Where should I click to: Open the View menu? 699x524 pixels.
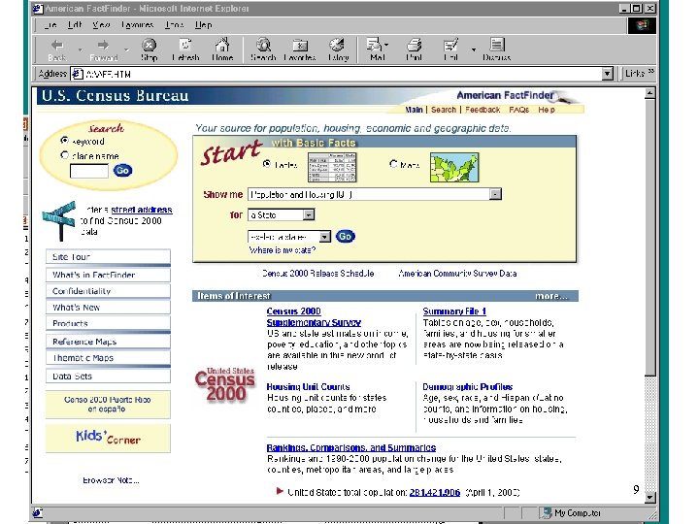click(101, 25)
